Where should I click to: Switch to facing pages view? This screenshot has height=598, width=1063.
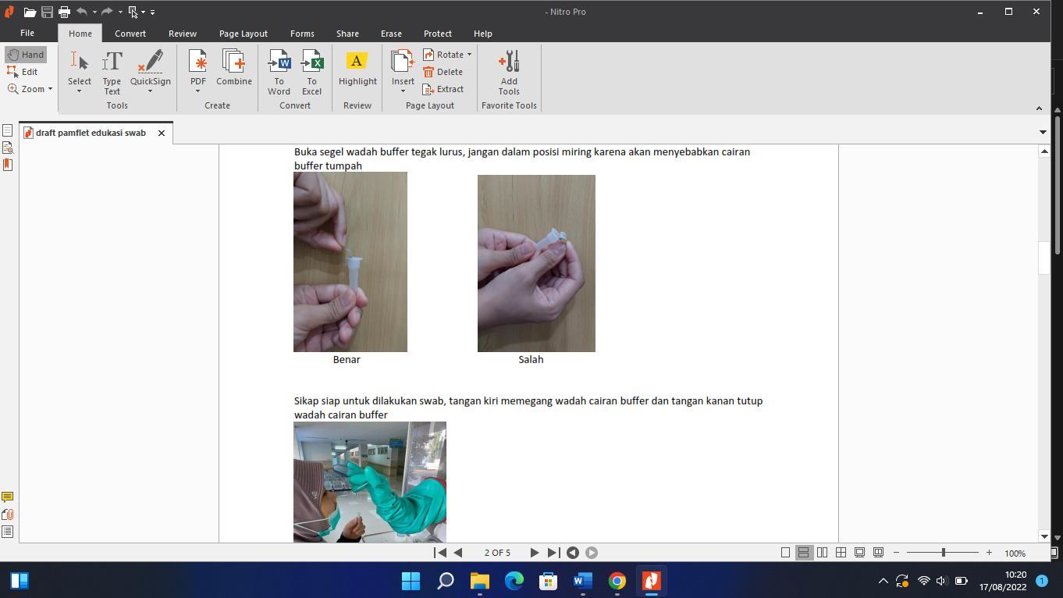pos(822,553)
